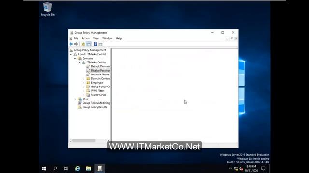Viewport: 309px width, 173px height.
Task: Open Task View on the taskbar
Action: point(66,169)
